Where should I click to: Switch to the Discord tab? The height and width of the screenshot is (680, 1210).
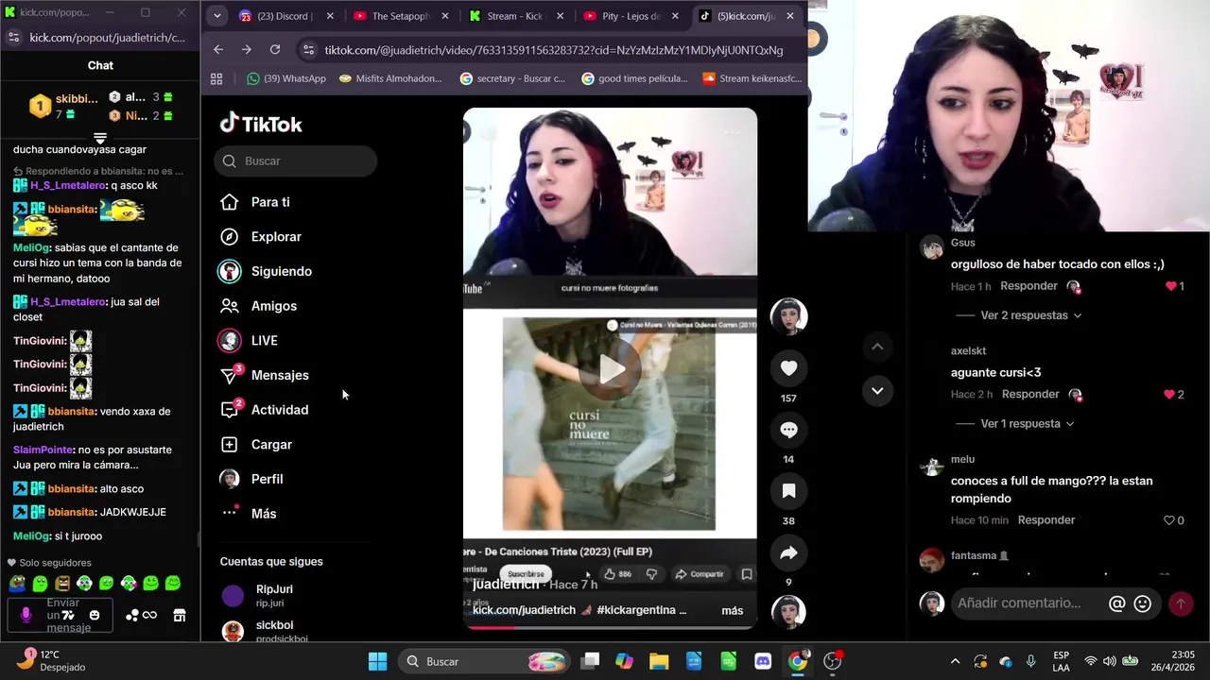(286, 16)
